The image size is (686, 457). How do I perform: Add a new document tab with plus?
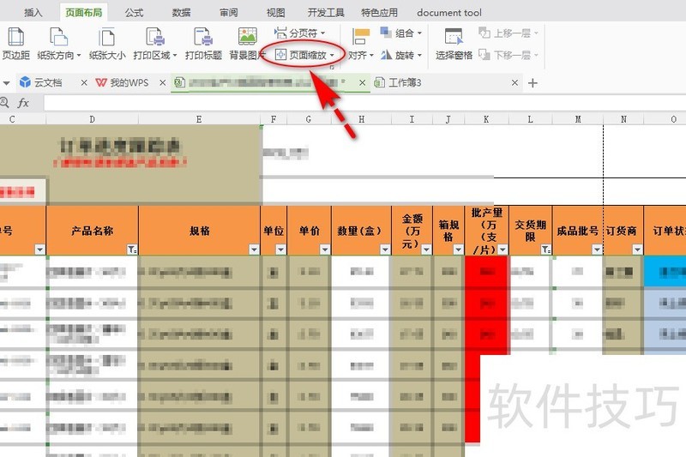tap(533, 83)
